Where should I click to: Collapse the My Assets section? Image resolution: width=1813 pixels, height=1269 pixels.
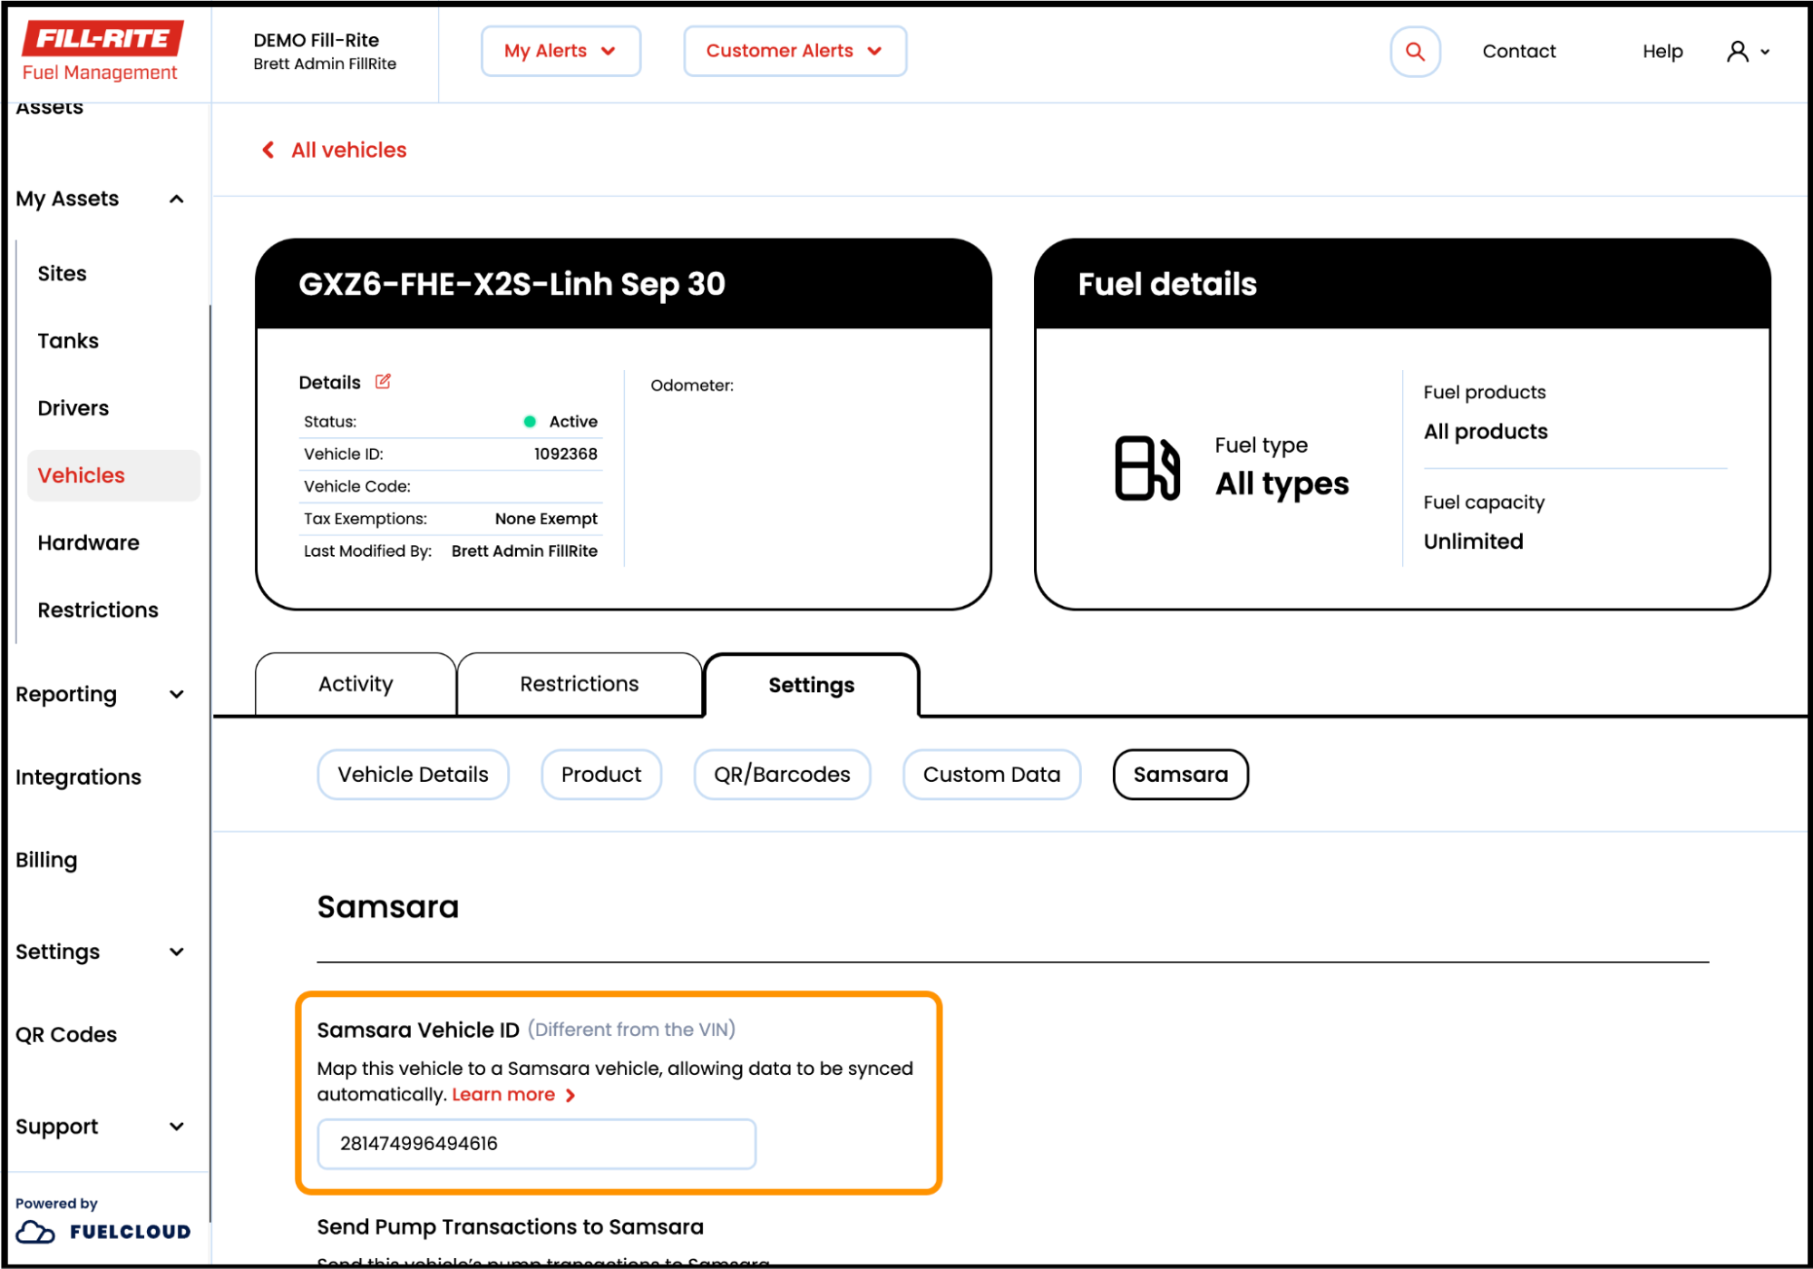(177, 200)
